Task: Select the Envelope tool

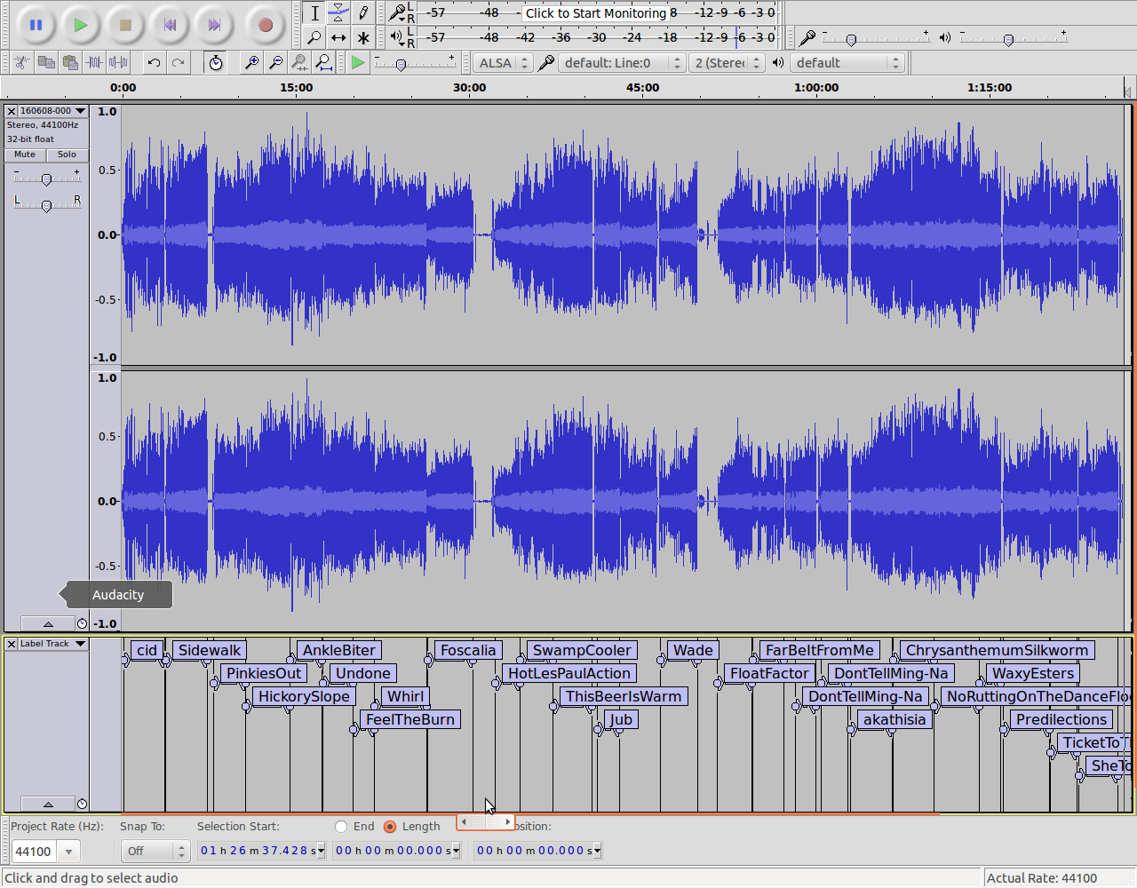Action: click(x=338, y=12)
